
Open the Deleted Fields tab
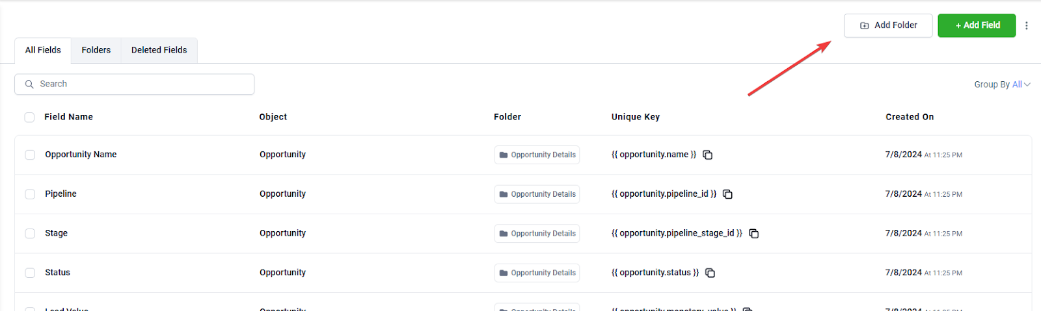point(159,50)
